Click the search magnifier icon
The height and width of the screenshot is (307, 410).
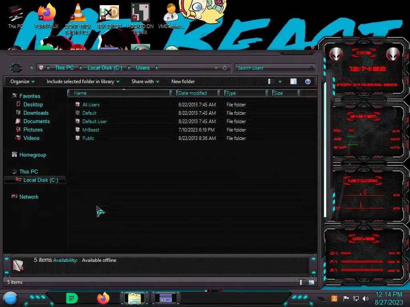tap(311, 68)
